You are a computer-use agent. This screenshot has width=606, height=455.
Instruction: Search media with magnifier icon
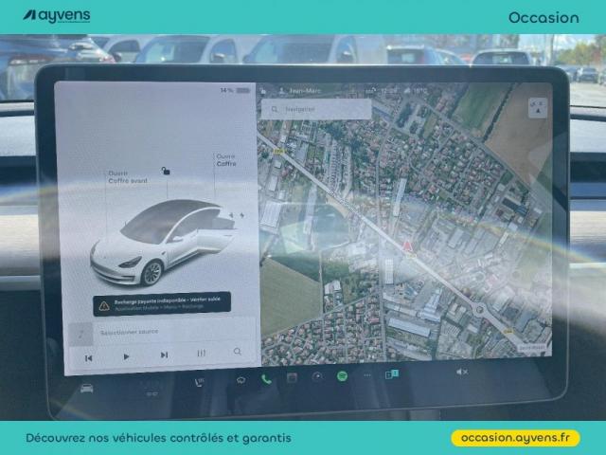[238, 352]
